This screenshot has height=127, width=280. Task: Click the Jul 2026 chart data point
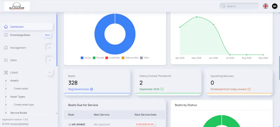click(230, 55)
